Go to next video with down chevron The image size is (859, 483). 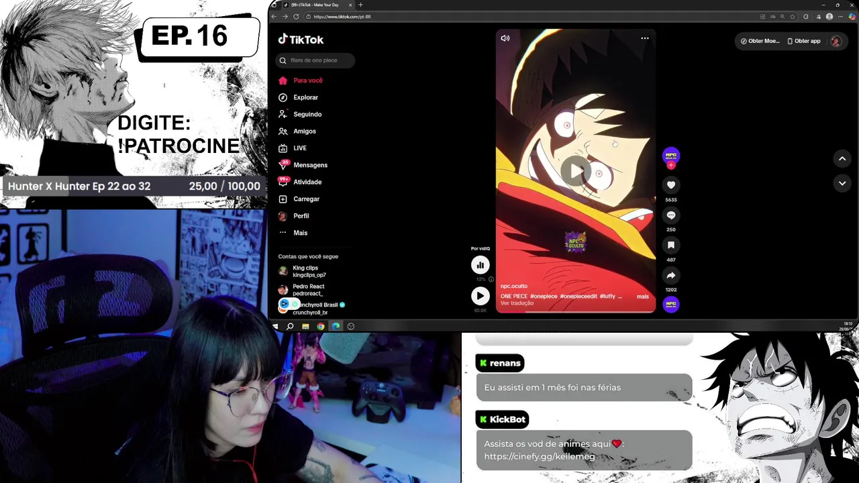tap(842, 182)
